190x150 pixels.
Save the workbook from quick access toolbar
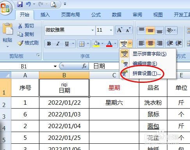(x=20, y=4)
